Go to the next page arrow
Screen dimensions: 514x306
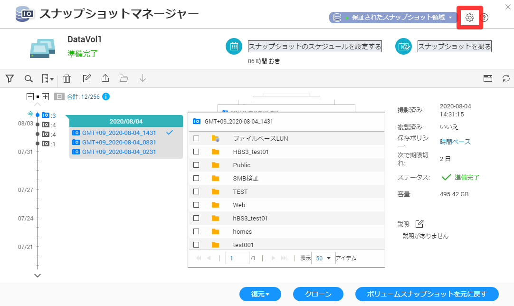coord(273,258)
